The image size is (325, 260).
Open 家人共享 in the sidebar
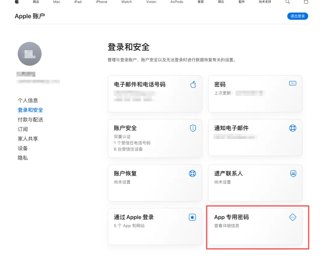[28, 139]
